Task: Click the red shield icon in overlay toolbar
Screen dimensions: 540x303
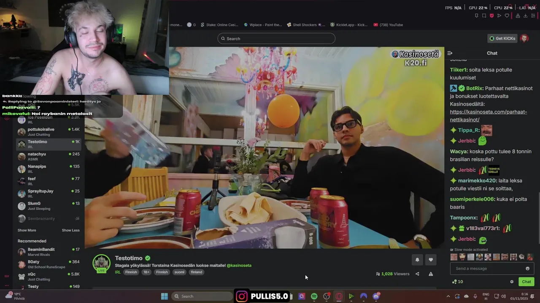Action: pos(491,16)
